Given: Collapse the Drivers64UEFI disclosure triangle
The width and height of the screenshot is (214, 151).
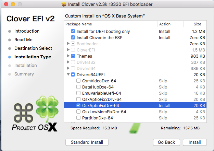Looking at the screenshot, I should click(68, 74).
